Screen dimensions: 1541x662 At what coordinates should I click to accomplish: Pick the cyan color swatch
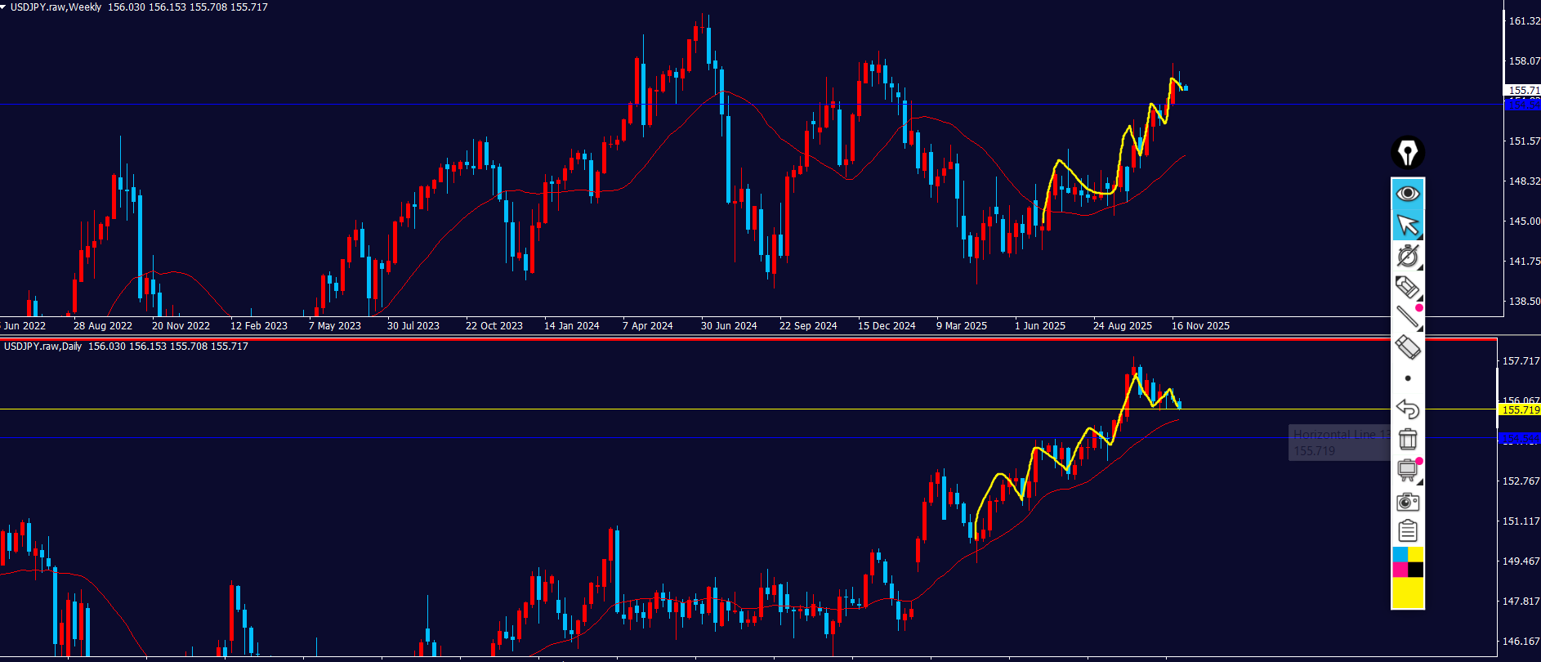1400,555
